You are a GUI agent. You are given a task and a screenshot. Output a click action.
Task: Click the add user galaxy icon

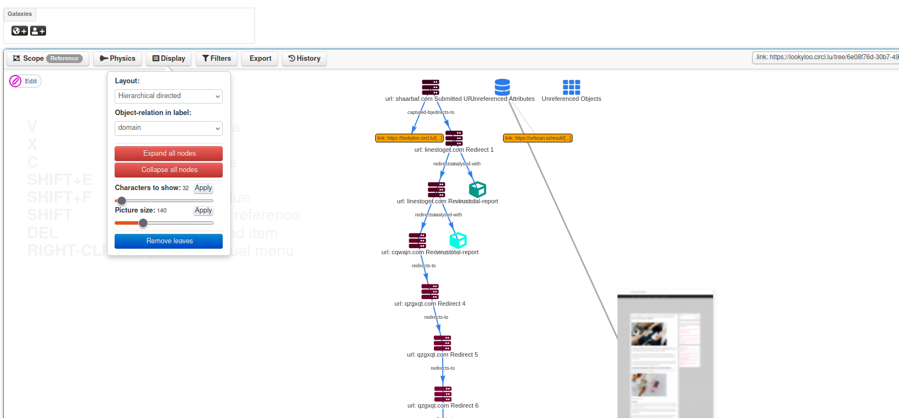point(38,31)
